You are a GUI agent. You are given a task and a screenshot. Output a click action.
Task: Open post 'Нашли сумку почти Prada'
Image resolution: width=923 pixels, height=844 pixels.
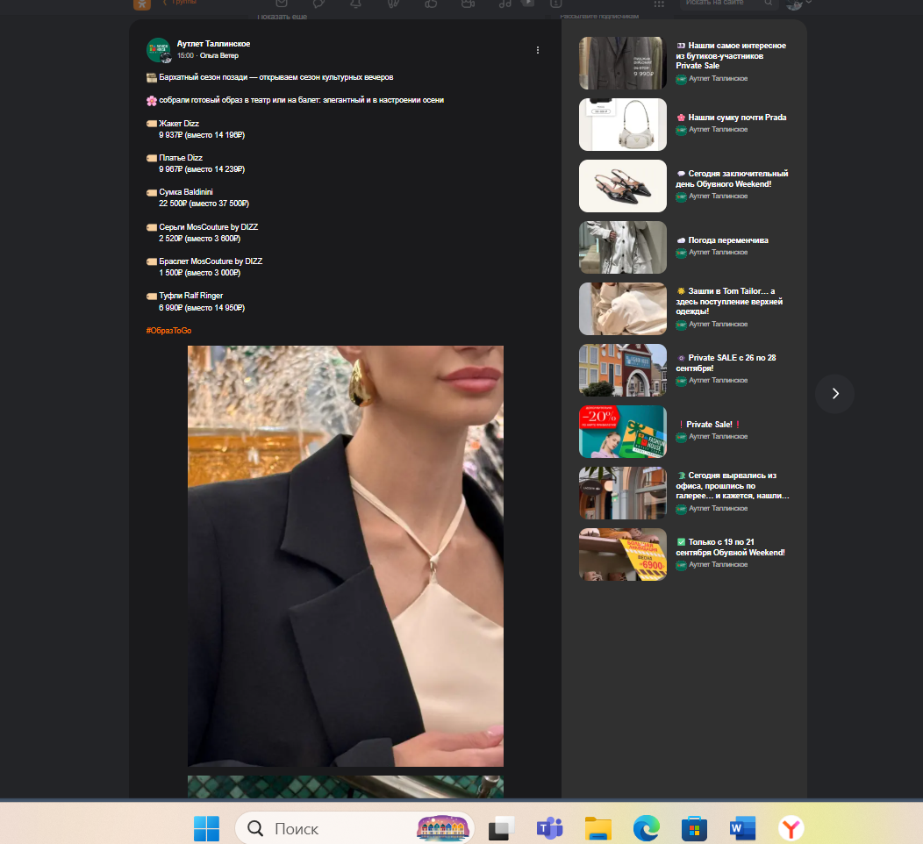732,117
